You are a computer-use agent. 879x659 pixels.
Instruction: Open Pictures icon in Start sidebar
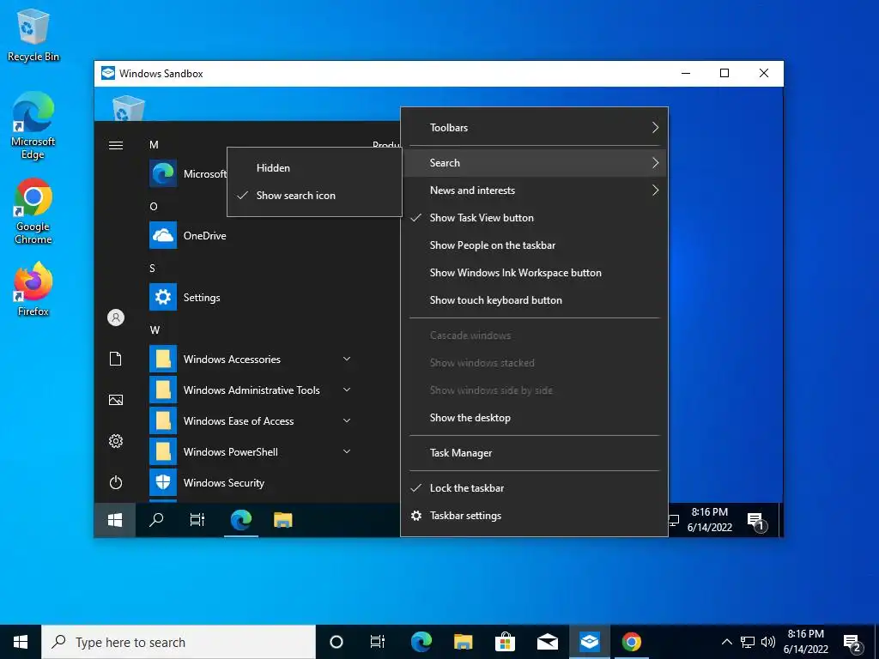point(116,400)
